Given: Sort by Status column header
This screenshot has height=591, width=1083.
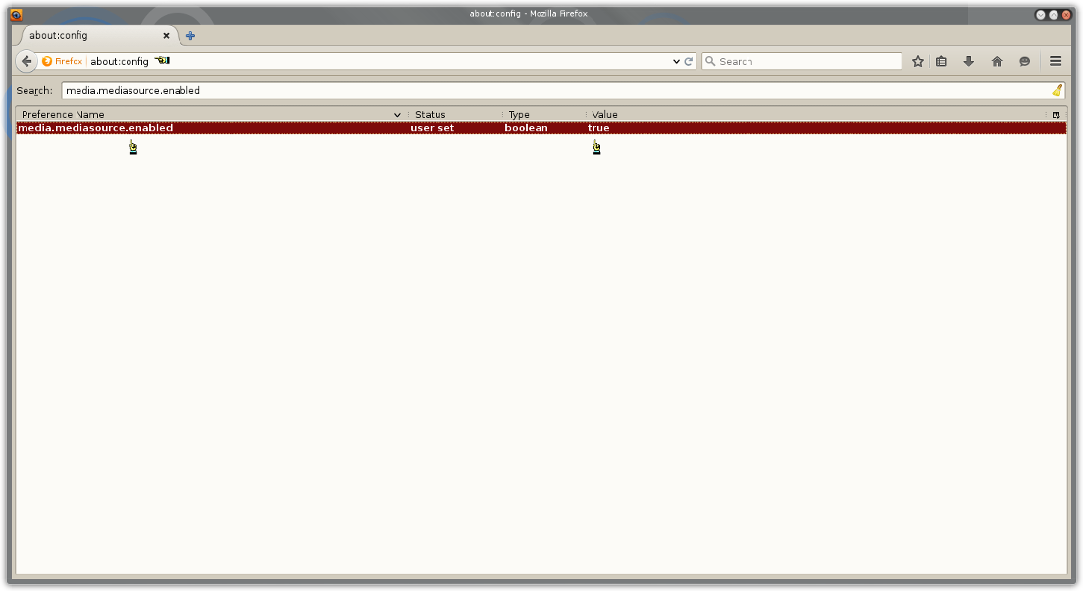Looking at the screenshot, I should point(456,114).
